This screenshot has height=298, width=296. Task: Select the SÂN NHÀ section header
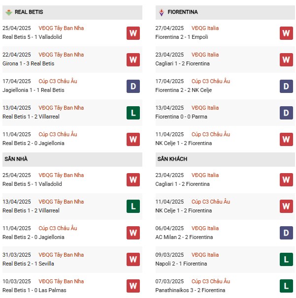point(72,159)
